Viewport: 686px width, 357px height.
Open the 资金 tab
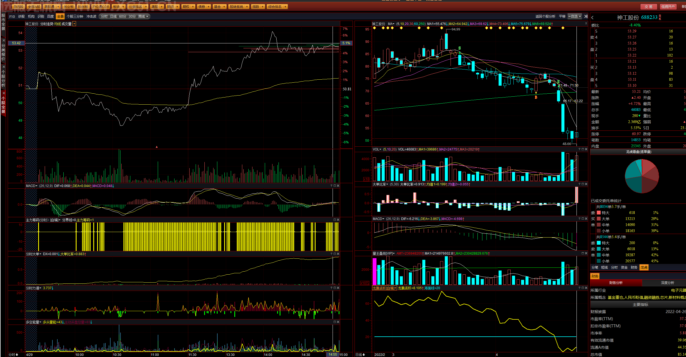coord(624,267)
